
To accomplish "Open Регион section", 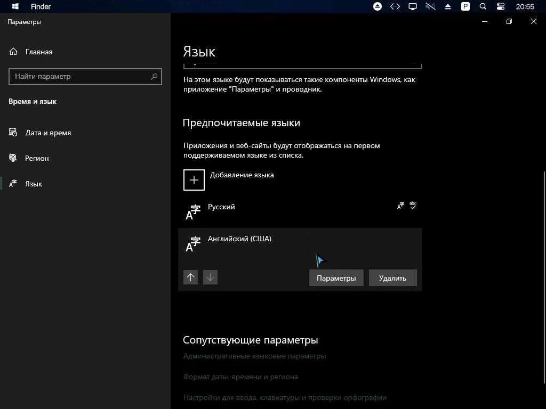I will (x=37, y=158).
